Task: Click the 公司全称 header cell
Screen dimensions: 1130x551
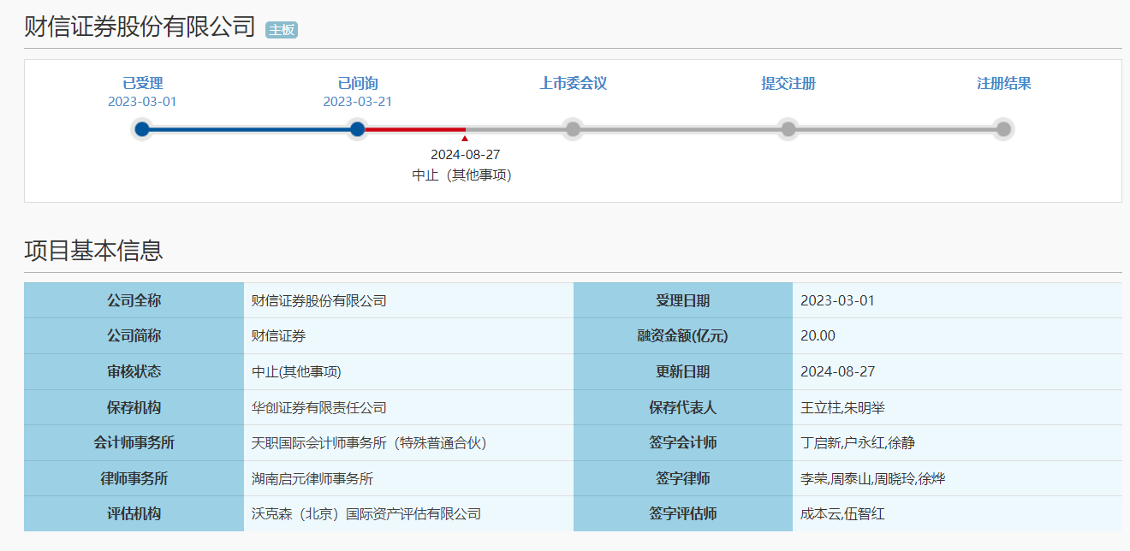Action: pyautogui.click(x=134, y=300)
